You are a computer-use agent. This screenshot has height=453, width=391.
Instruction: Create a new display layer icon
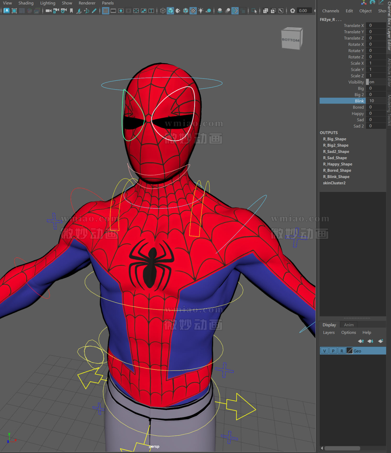pyautogui.click(x=381, y=341)
